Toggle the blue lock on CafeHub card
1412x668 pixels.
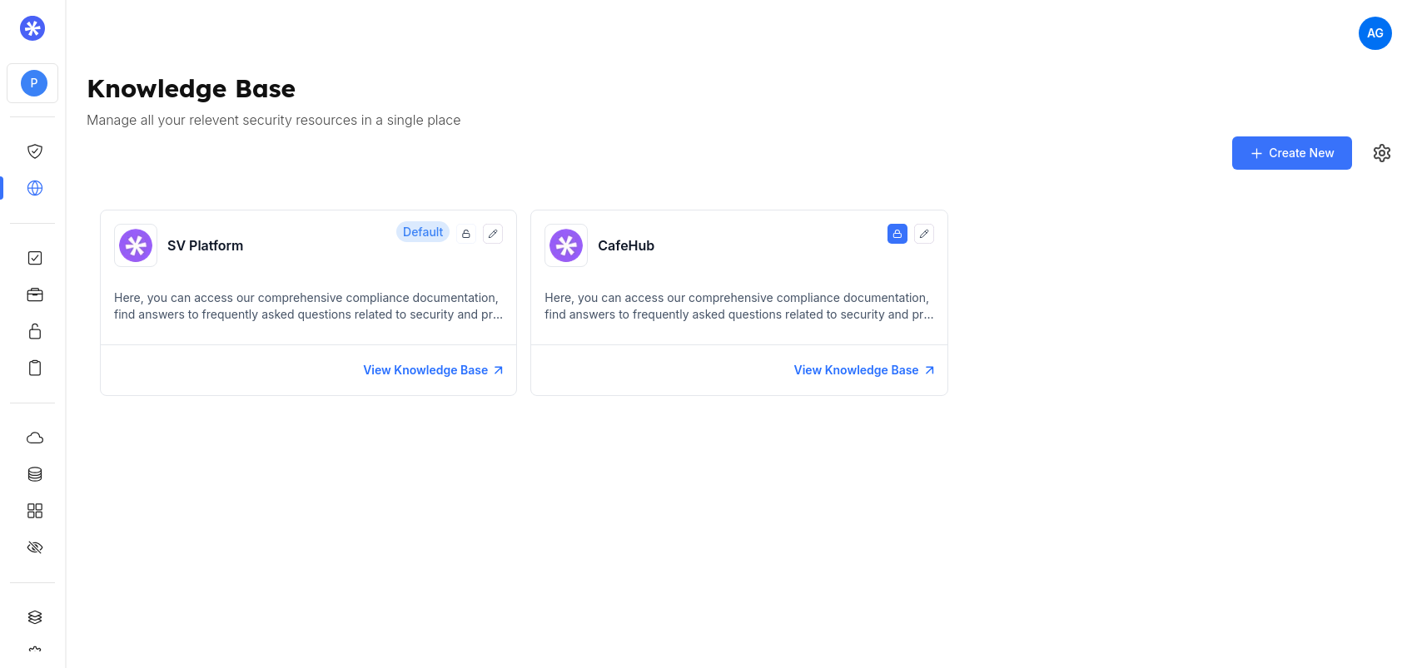(897, 234)
